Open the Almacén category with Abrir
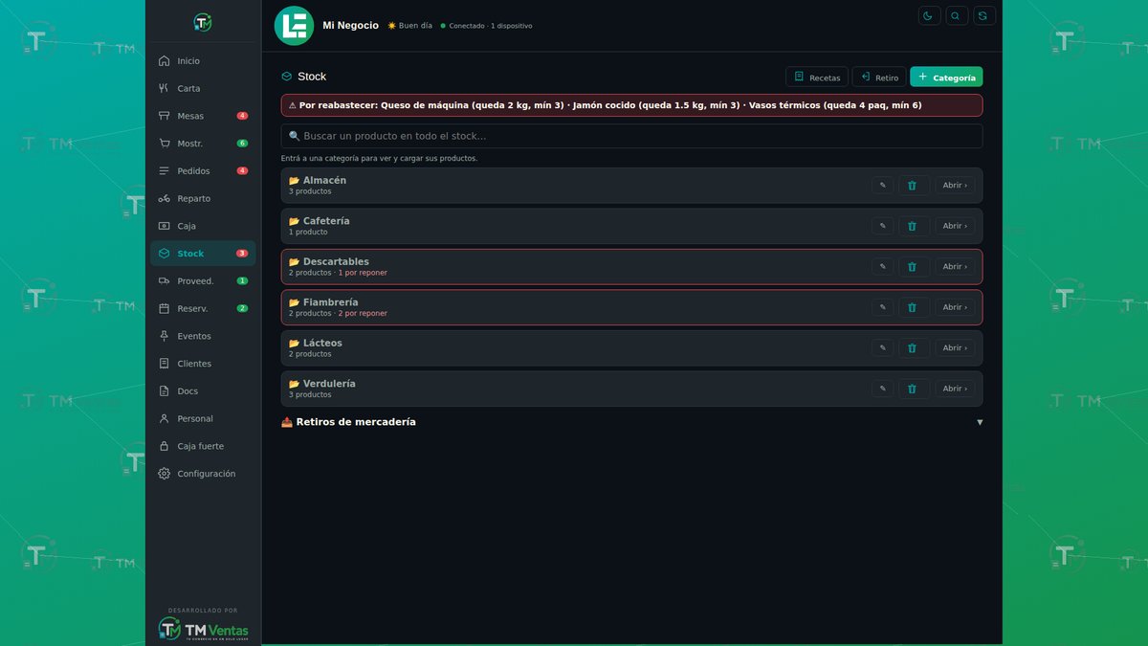This screenshot has width=1148, height=646. click(x=955, y=186)
